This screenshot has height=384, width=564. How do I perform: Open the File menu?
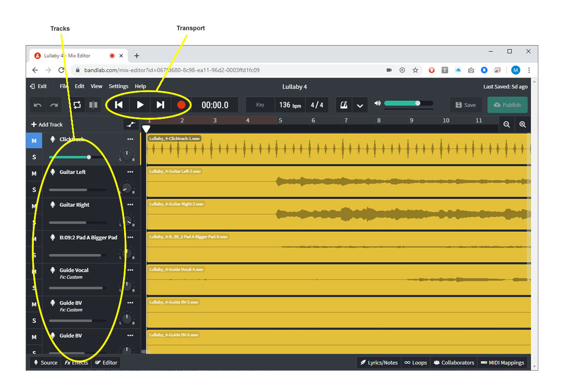click(x=63, y=86)
